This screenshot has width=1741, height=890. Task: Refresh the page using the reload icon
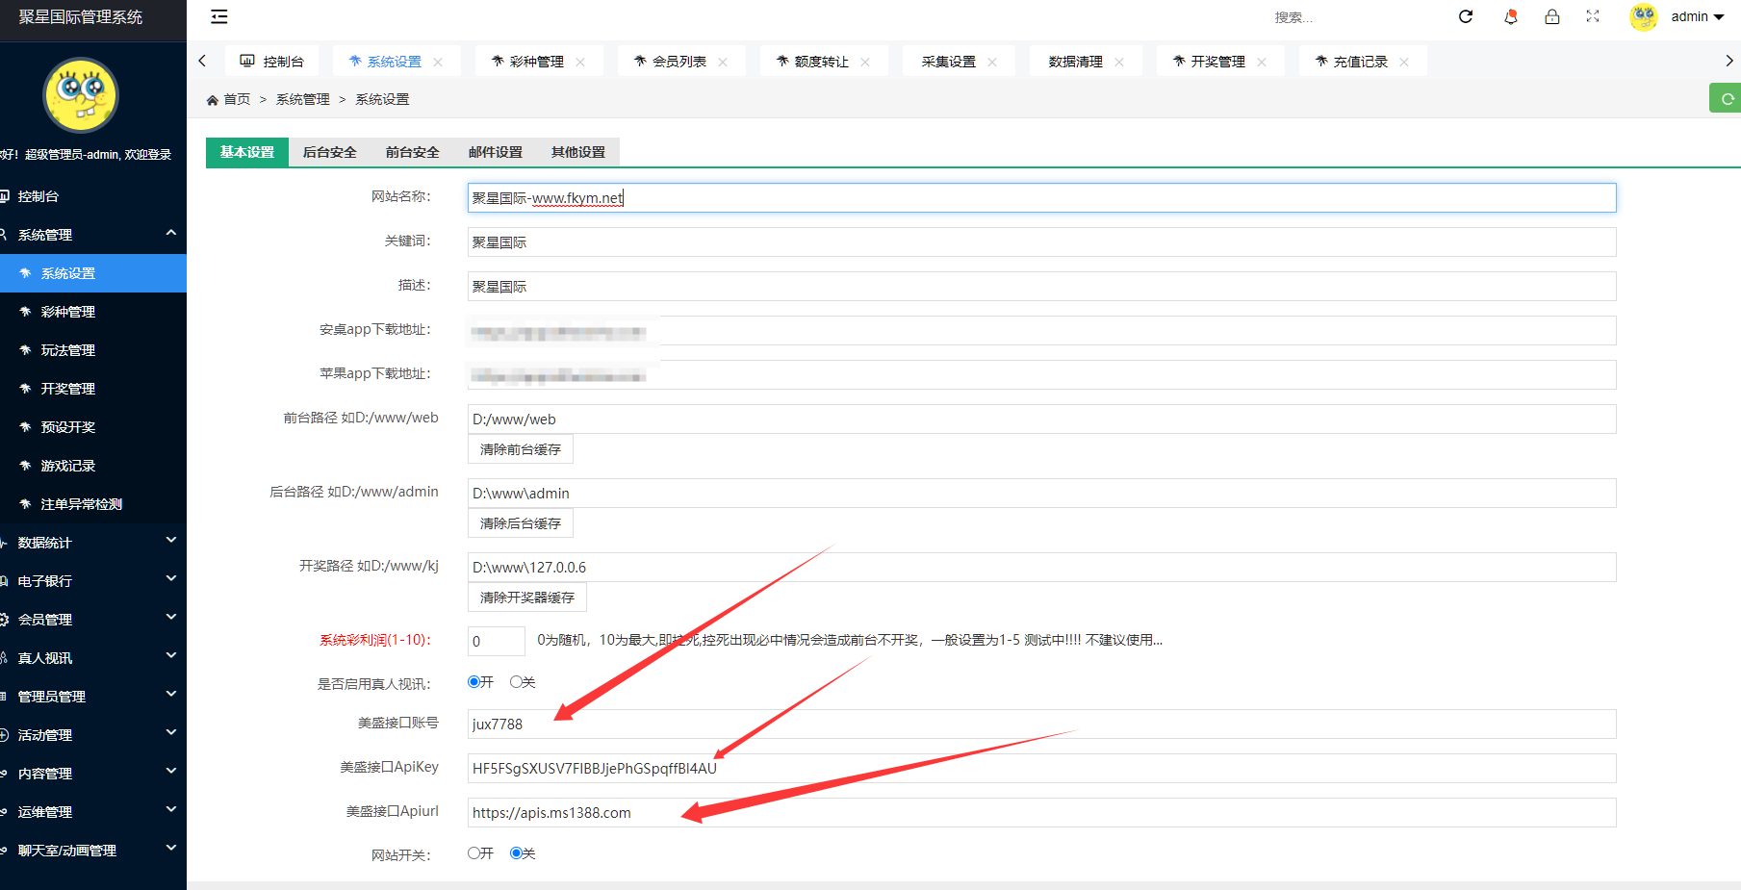click(x=1466, y=16)
